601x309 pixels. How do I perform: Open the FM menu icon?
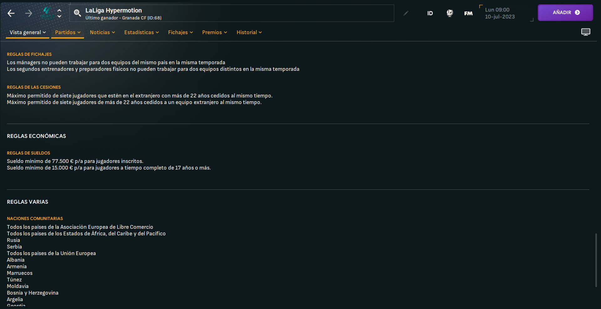coord(468,13)
